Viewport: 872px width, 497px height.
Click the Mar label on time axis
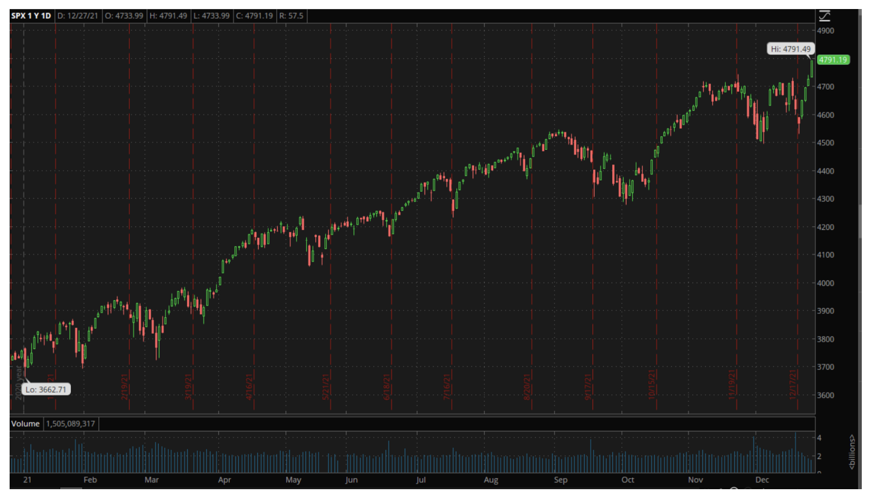point(152,480)
